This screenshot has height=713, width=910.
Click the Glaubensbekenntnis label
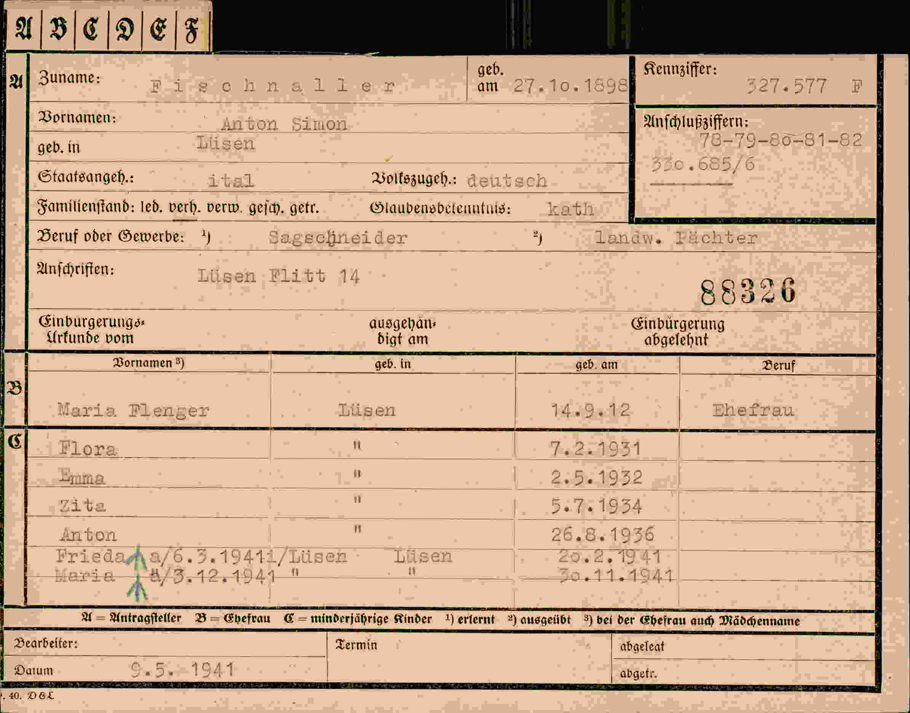pyautogui.click(x=440, y=208)
